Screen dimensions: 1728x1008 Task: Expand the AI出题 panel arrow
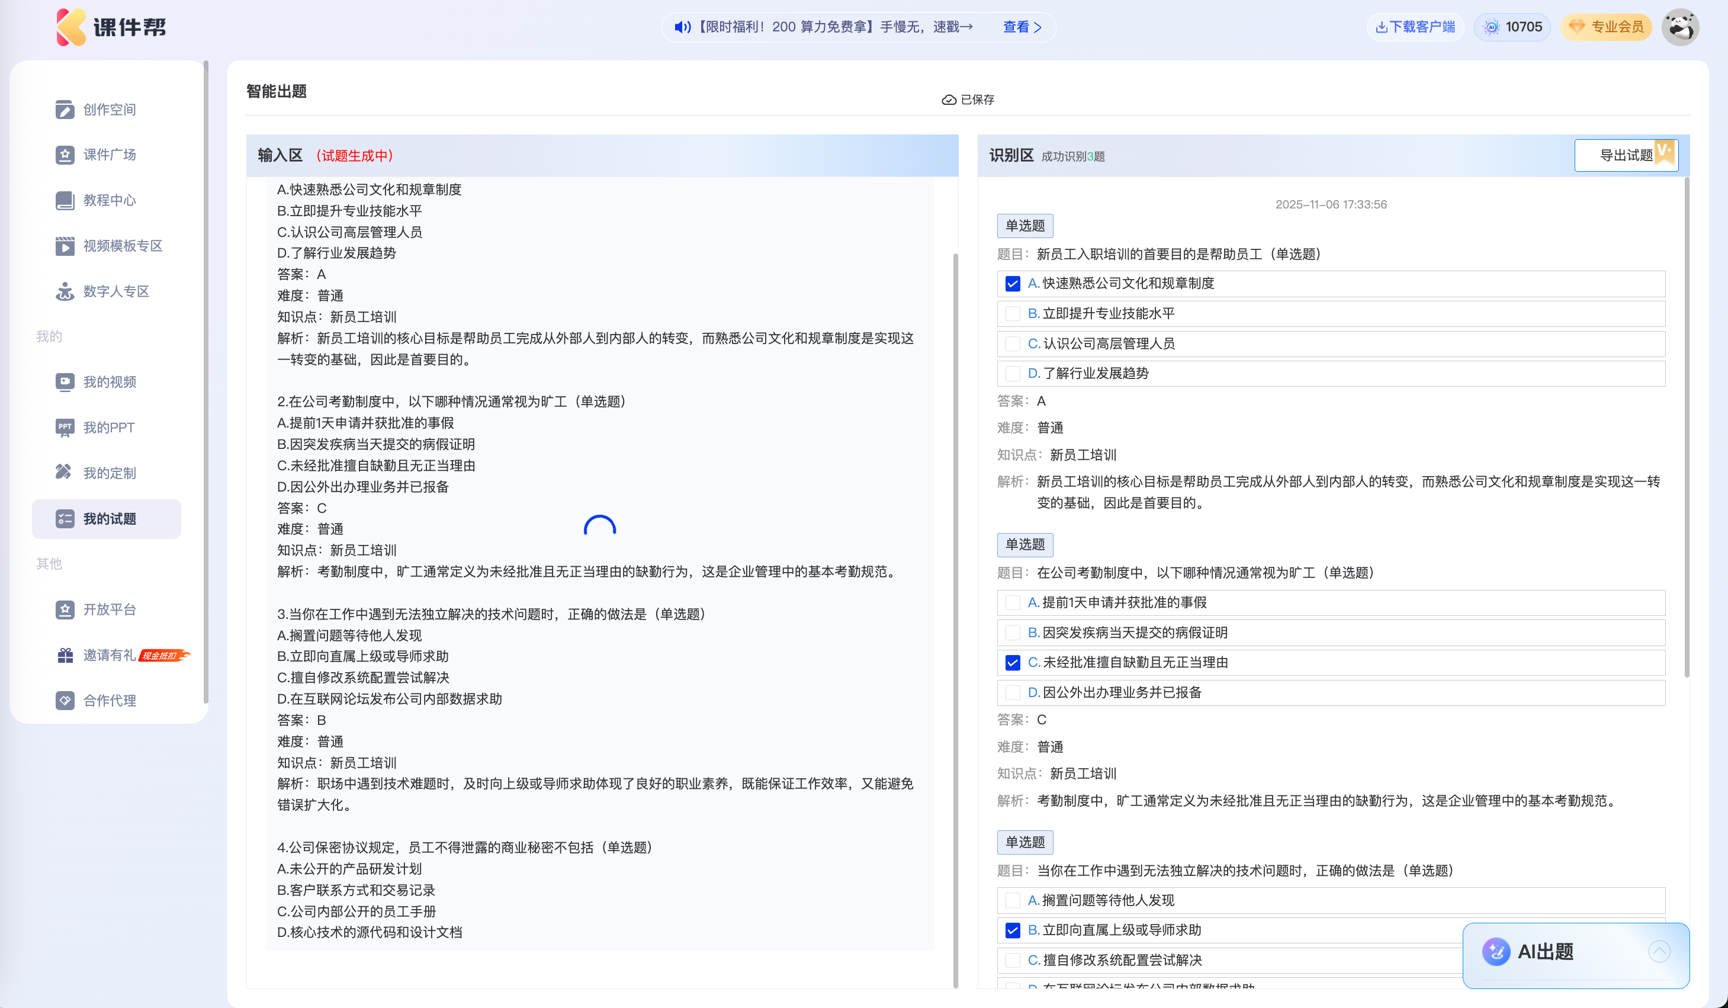[x=1659, y=951]
